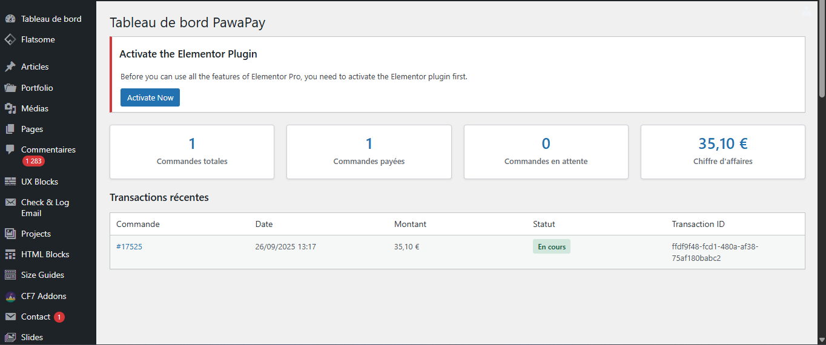This screenshot has width=826, height=345.
Task: Click the CF7 Addons colorful icon
Action: 10,296
